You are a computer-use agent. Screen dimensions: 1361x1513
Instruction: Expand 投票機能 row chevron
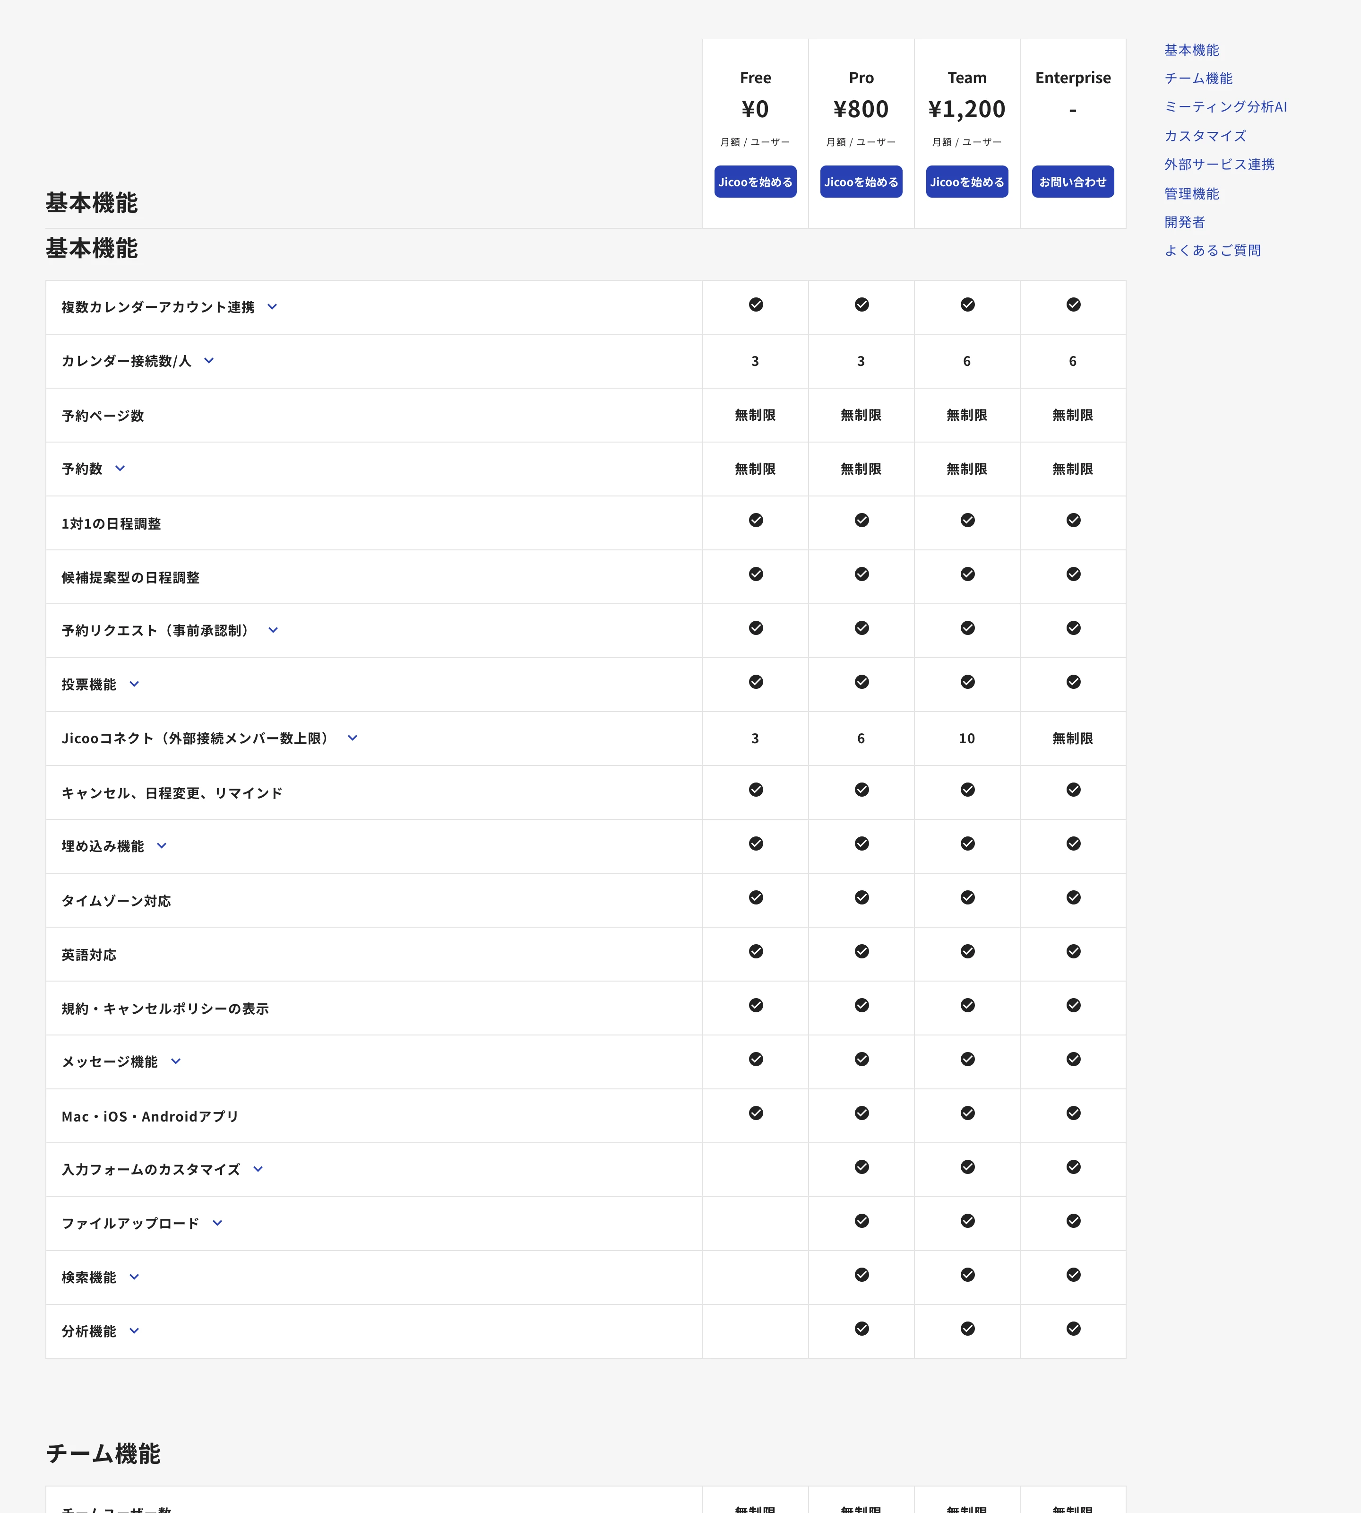click(x=134, y=684)
